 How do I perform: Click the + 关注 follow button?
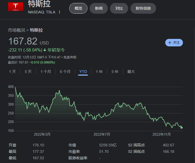[174, 43]
